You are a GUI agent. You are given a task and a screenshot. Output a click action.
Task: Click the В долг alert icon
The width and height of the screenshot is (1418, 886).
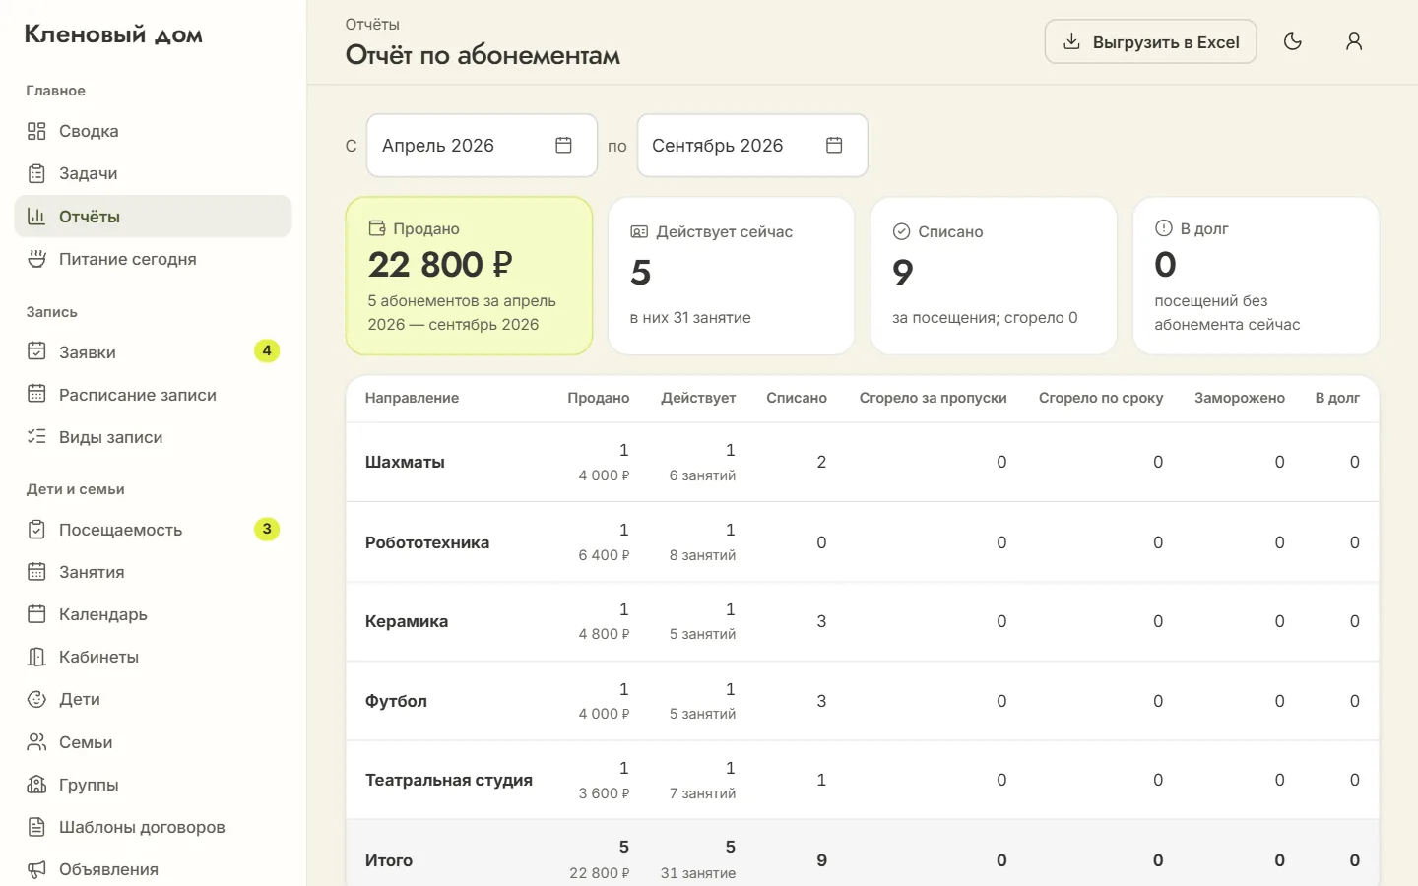[x=1163, y=228]
